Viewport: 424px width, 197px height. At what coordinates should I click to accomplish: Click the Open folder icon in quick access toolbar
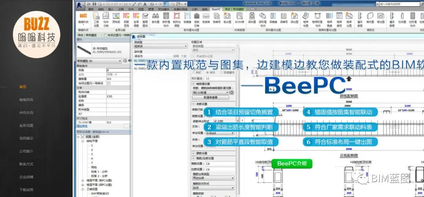click(89, 4)
